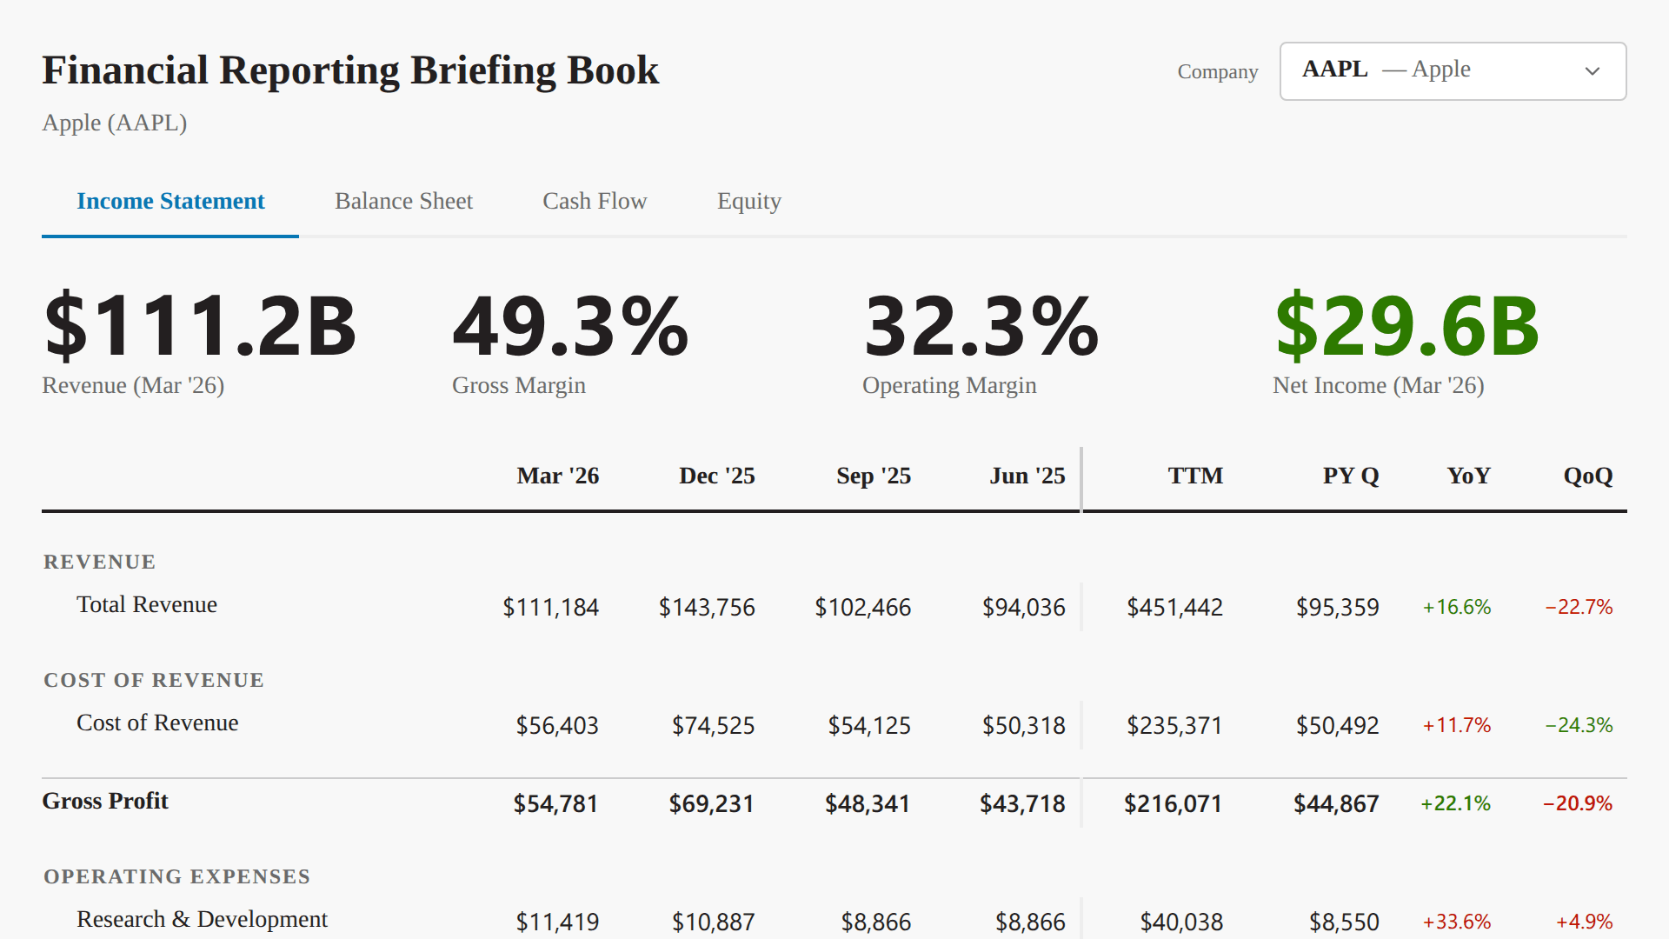Click Research & Development PY Q value $8,550
The width and height of the screenshot is (1669, 939).
1344,922
